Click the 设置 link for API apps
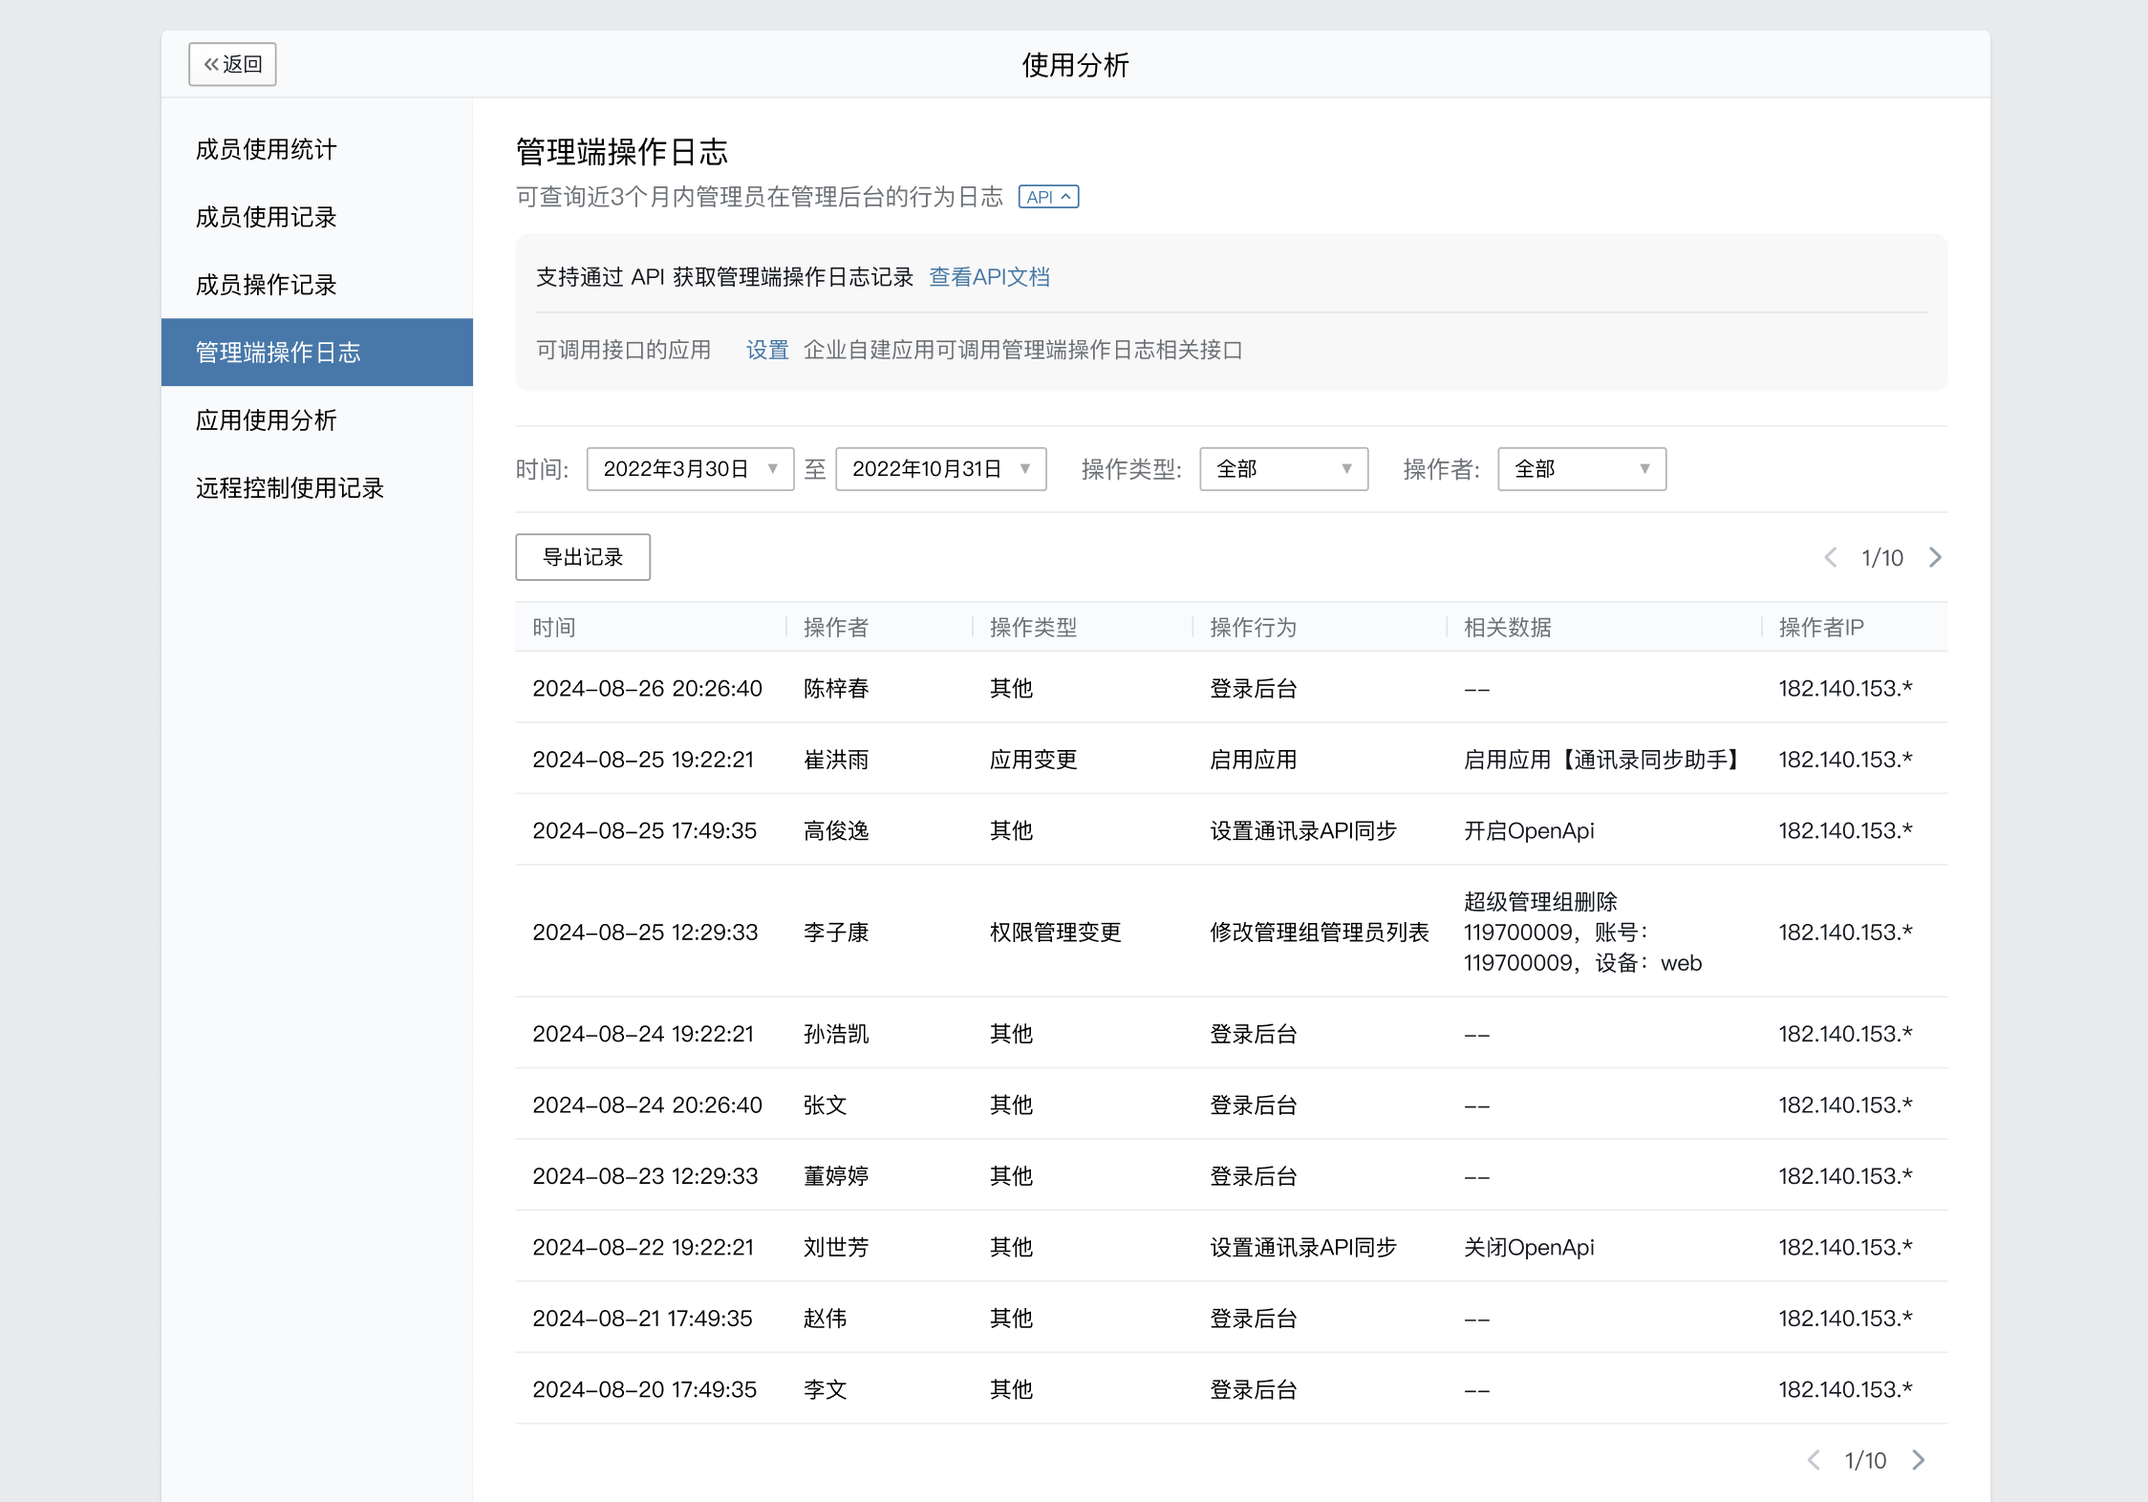Screen dimensions: 2148x1502 pos(766,350)
